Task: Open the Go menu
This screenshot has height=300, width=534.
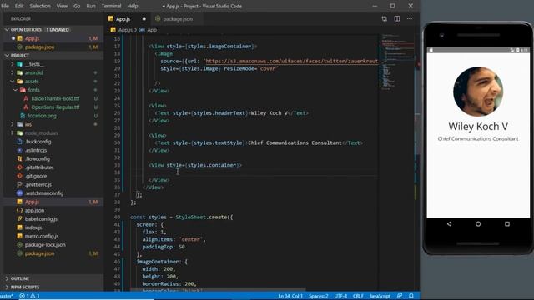Action: (x=77, y=6)
